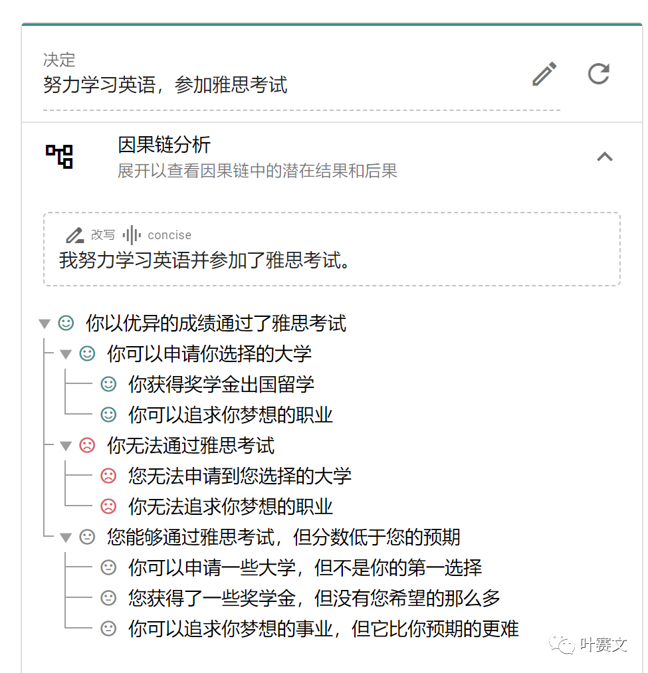
Task: Click the causal chain diagram icon
Action: point(60,155)
